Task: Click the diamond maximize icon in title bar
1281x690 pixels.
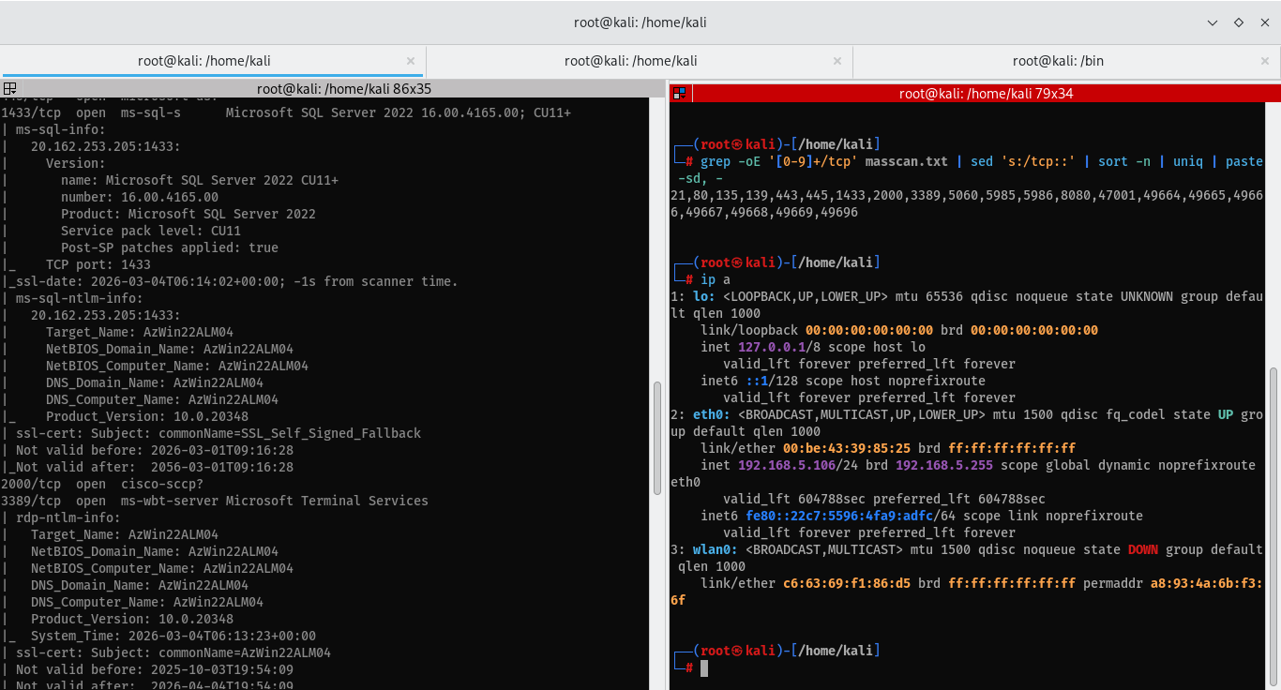Action: (x=1238, y=22)
